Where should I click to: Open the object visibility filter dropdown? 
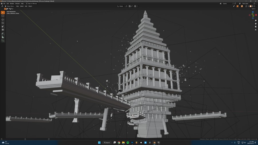234,6
